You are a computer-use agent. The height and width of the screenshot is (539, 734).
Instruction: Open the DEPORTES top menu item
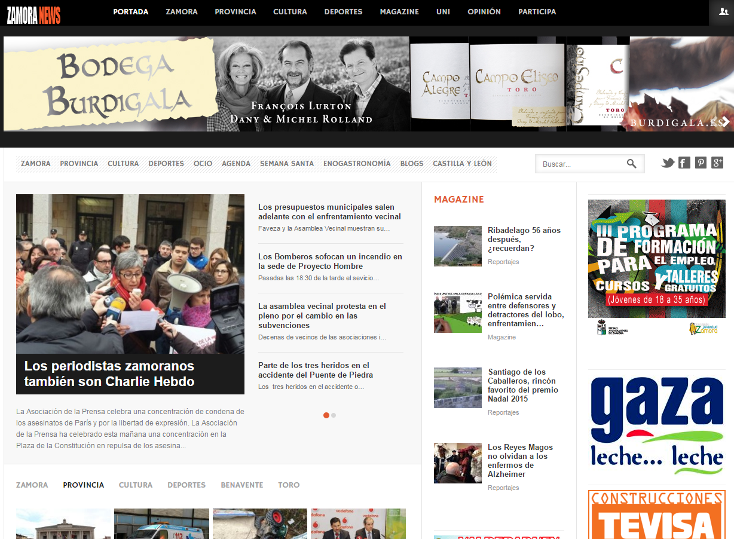tap(344, 12)
